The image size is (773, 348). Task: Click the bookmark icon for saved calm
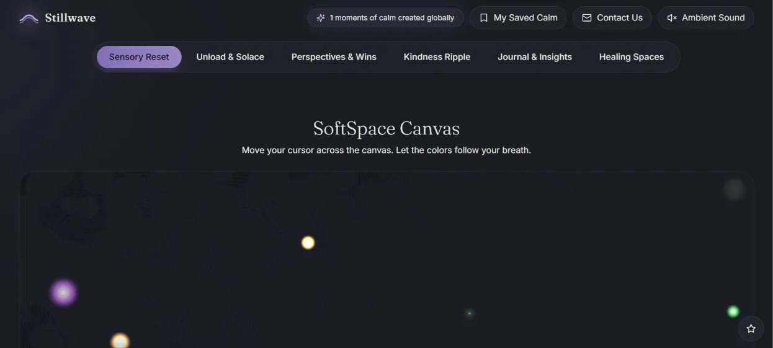[484, 18]
